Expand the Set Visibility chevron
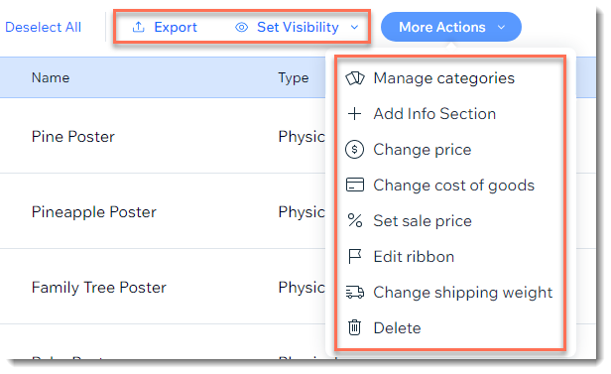611x374 pixels. pyautogui.click(x=354, y=27)
